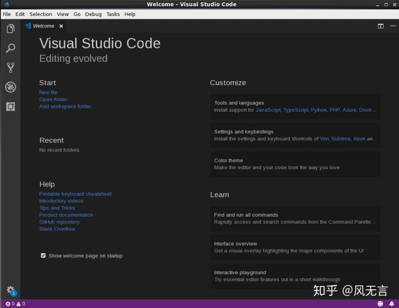Screen dimensions: 399x308
Task: Open the View menu
Action: 63,14
